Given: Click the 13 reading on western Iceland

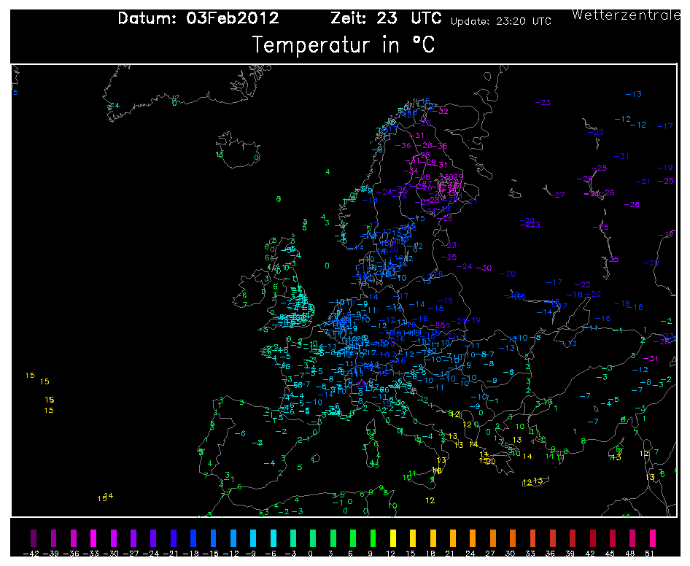Looking at the screenshot, I should 220,154.
